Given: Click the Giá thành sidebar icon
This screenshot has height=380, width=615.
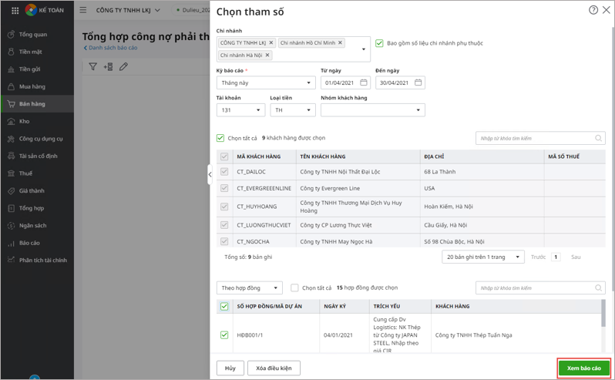Looking at the screenshot, I should click(12, 190).
